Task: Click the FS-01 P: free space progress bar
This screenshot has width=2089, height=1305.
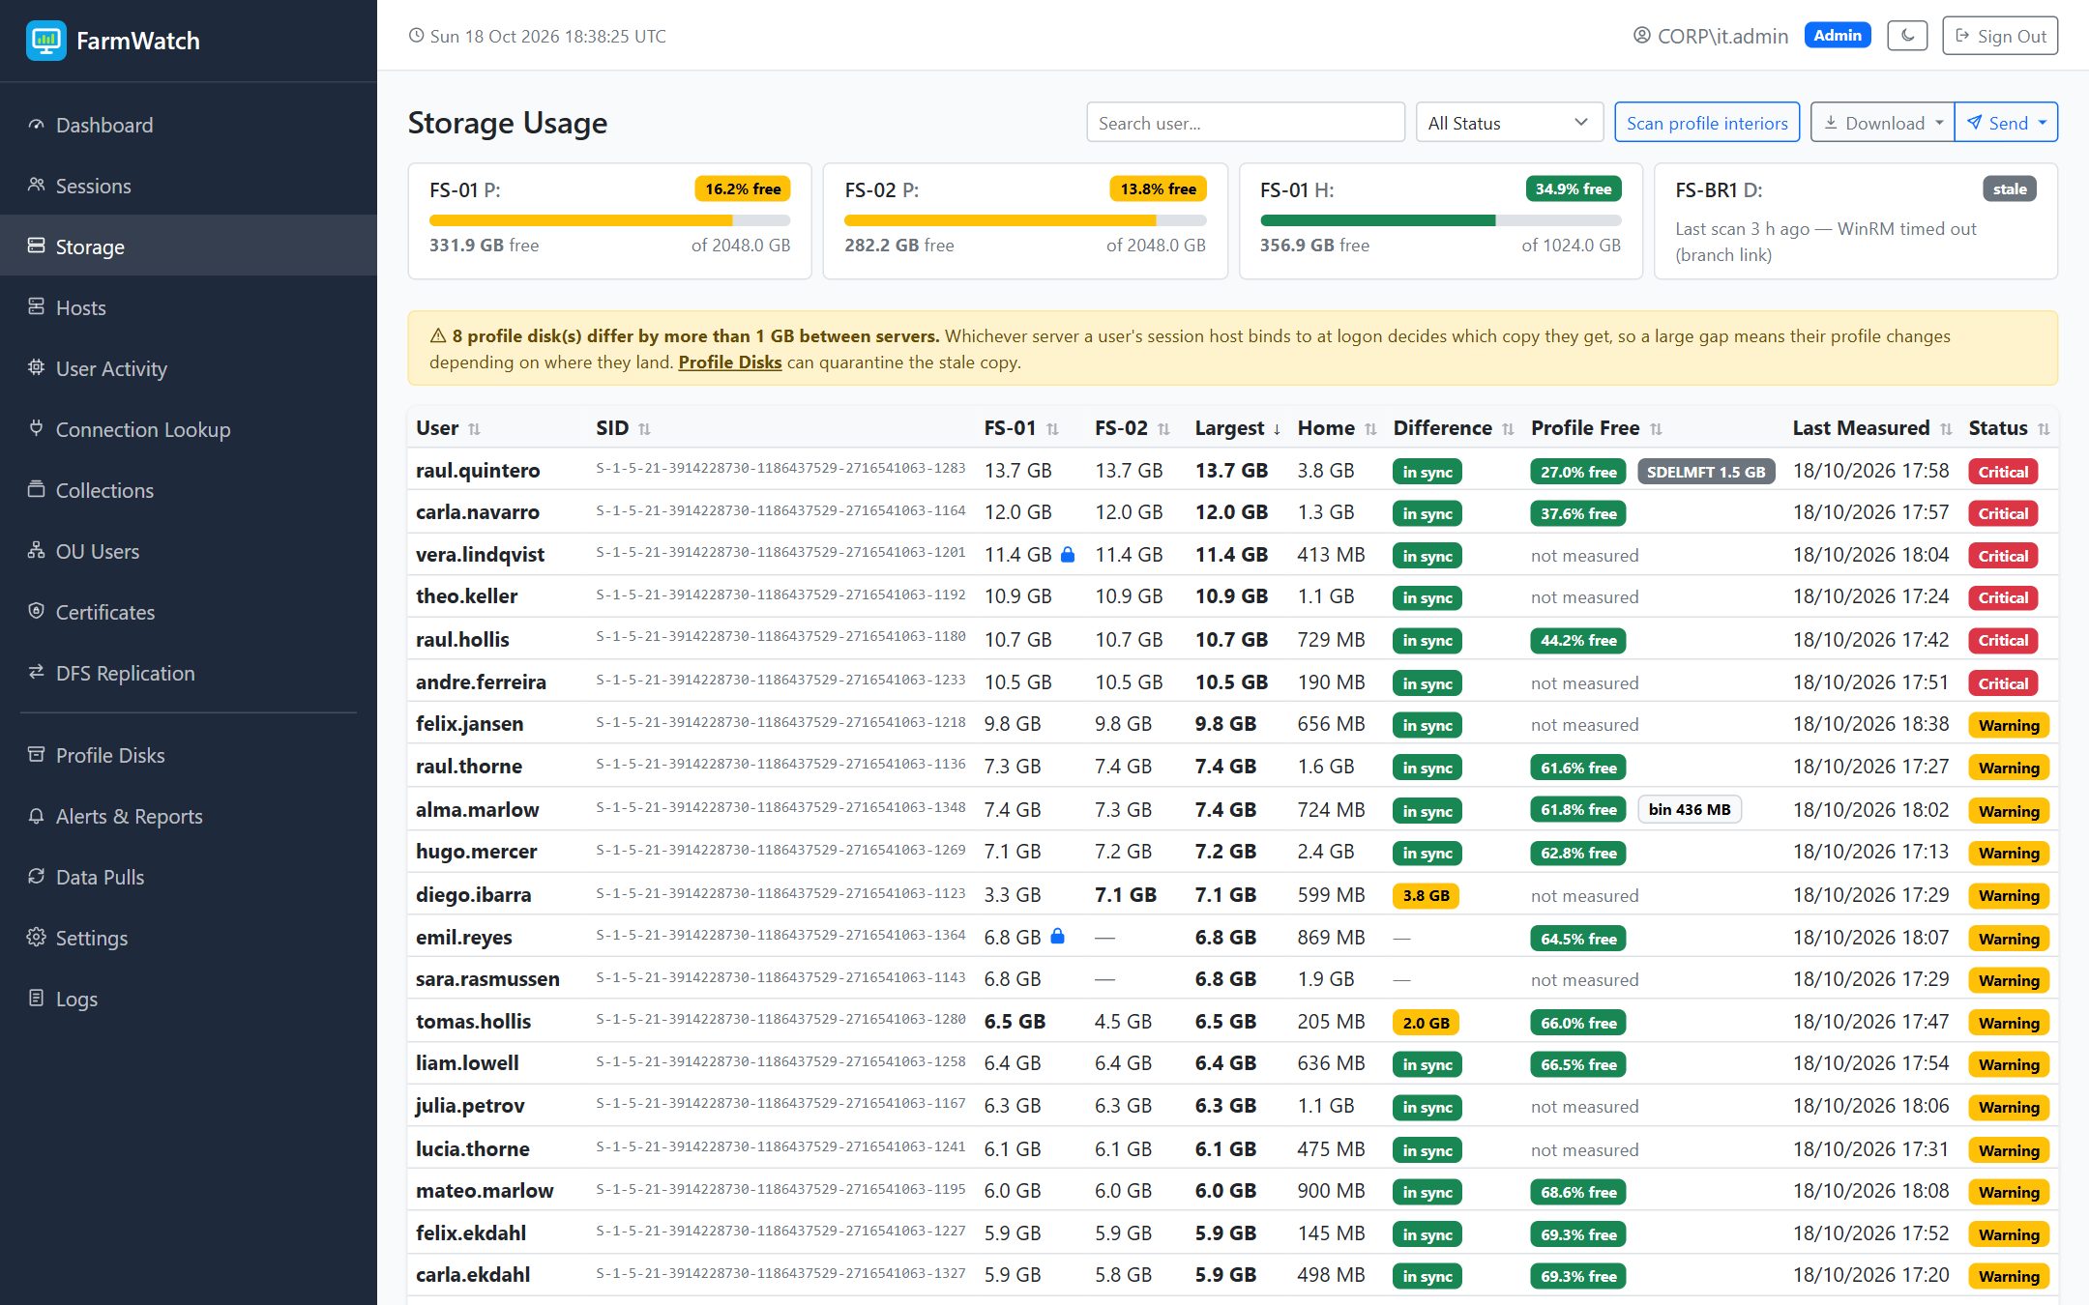Action: [609, 220]
